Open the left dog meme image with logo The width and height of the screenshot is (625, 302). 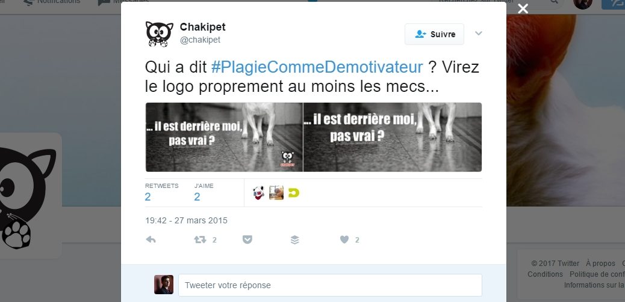click(224, 137)
